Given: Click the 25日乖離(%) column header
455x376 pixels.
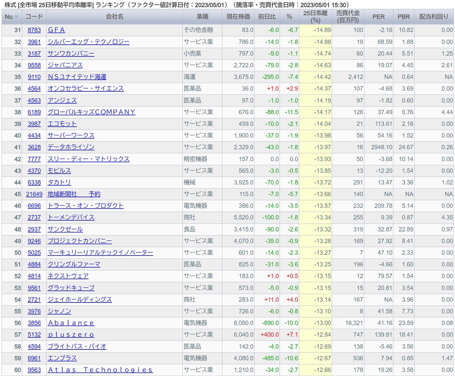Looking at the screenshot, I should [x=315, y=17].
